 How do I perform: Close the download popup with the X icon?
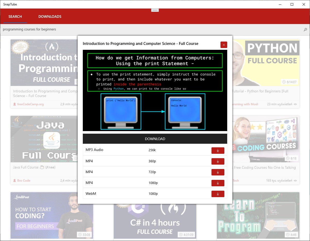(x=224, y=45)
